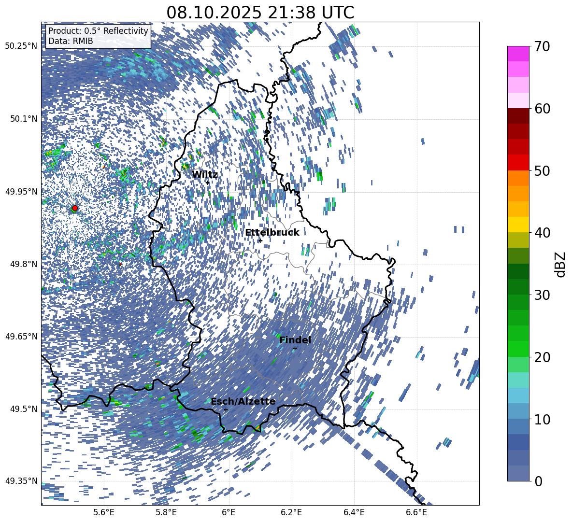This screenshot has height=522, width=572.
Task: Click the dark red colorbar segment below 60
Action: coord(518,116)
